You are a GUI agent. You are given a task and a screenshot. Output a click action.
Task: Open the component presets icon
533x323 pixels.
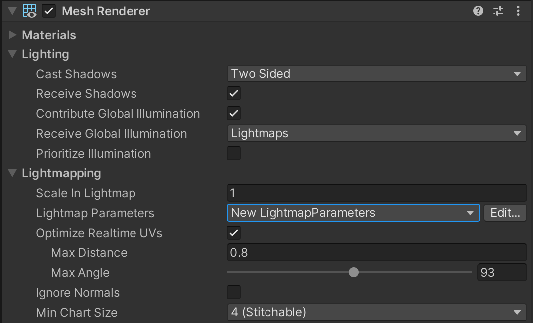pos(498,11)
